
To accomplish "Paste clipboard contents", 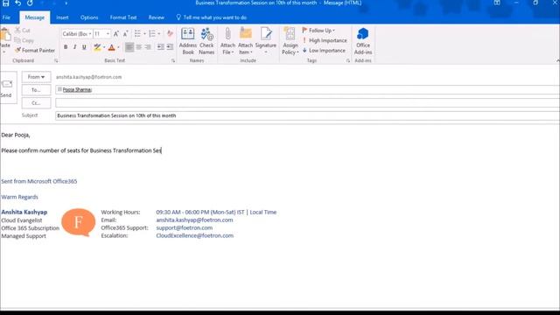I will 5,40.
